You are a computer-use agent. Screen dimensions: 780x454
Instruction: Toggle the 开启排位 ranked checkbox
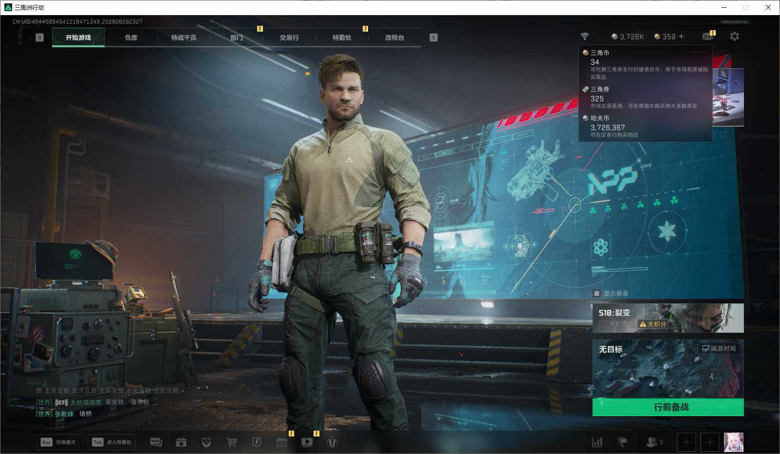[x=603, y=324]
